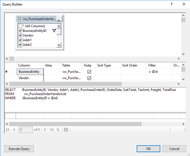Select the Sort Order column header
The image size is (190, 156).
134,65
